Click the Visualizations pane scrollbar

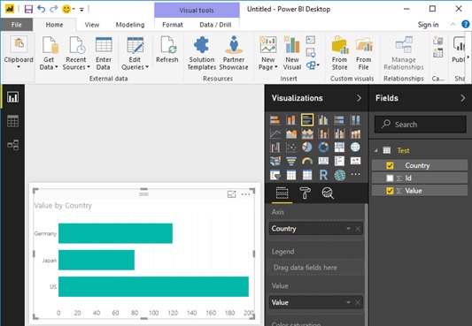click(x=366, y=264)
